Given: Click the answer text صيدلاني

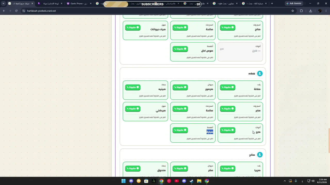Looking at the screenshot, I should coord(161,111).
